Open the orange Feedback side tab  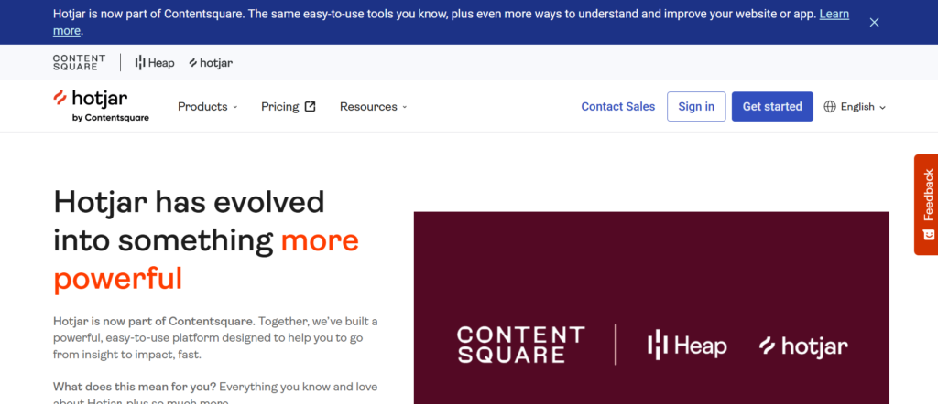pos(927,203)
